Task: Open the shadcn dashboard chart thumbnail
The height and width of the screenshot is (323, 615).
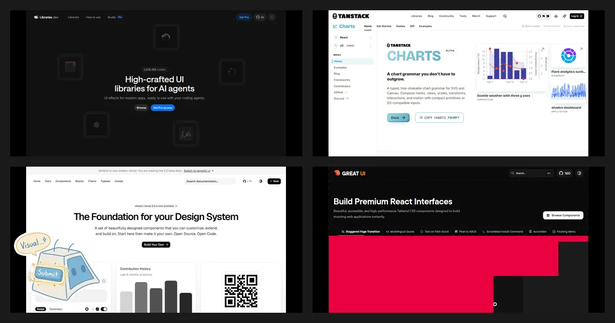Action: [568, 91]
